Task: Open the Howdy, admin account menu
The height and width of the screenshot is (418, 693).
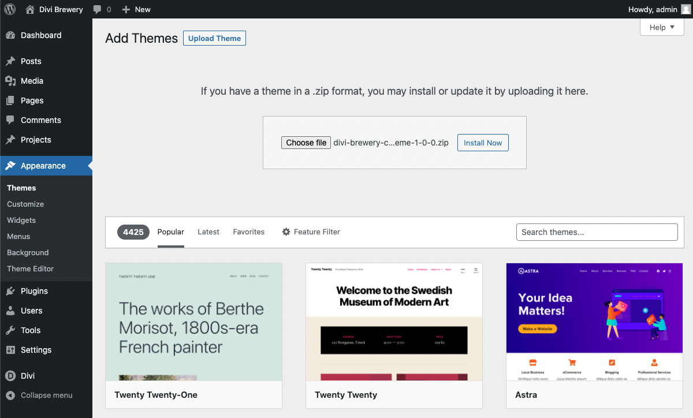Action: pos(659,9)
